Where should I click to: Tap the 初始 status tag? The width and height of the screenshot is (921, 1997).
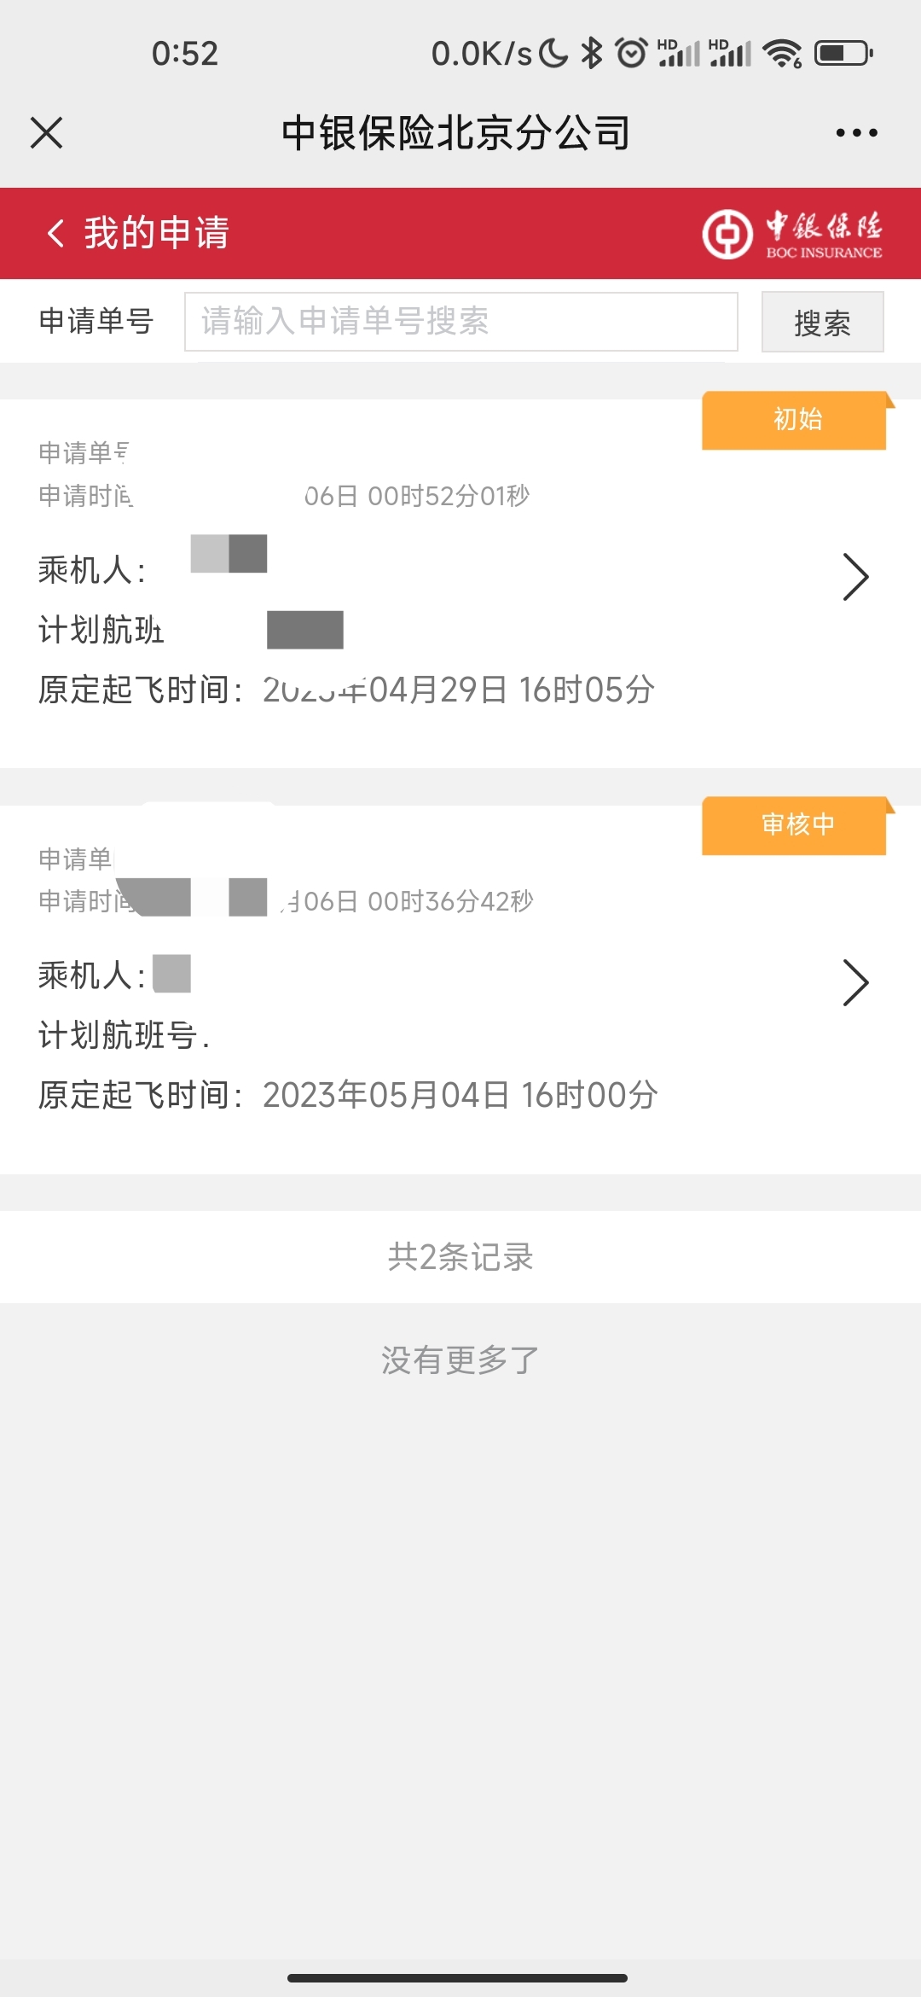(797, 420)
